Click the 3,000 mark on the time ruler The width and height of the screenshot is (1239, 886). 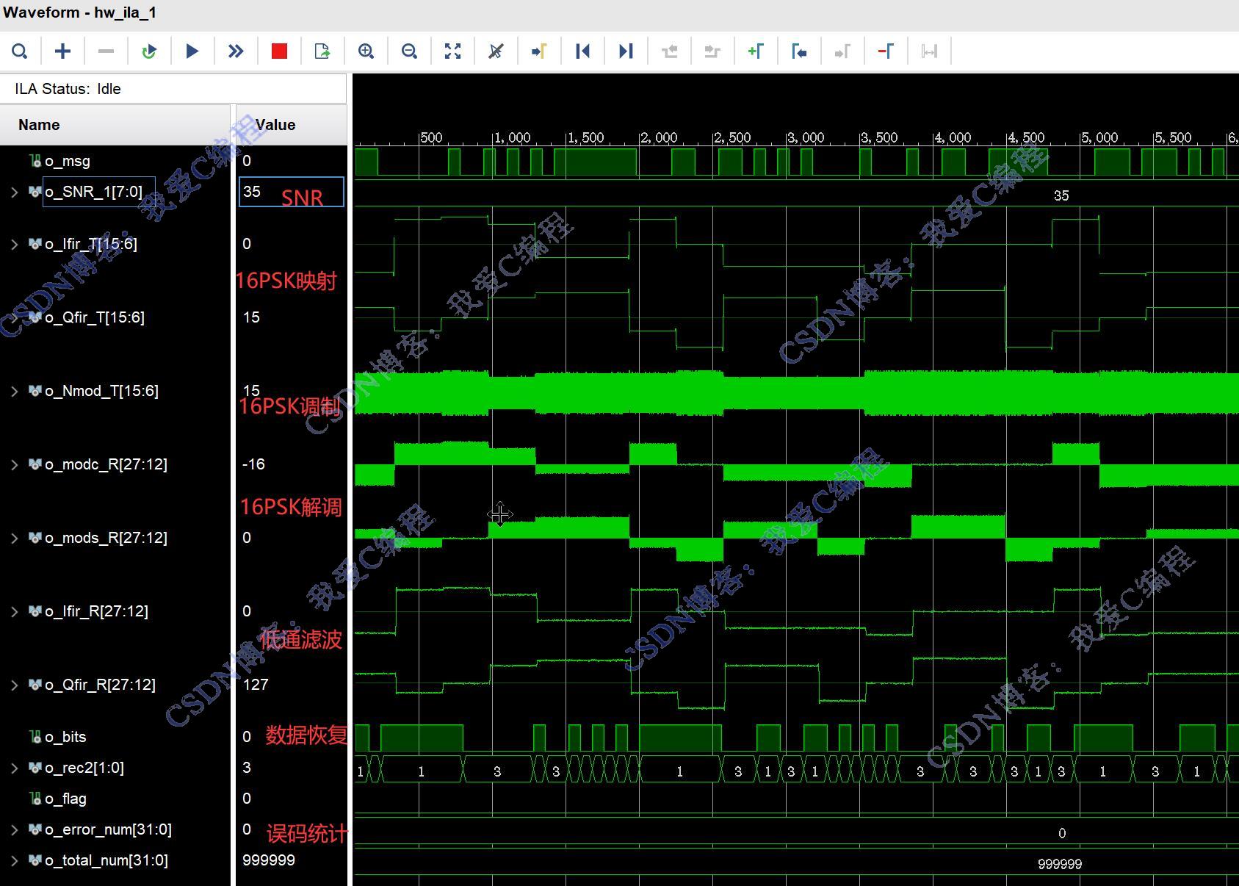coord(806,137)
